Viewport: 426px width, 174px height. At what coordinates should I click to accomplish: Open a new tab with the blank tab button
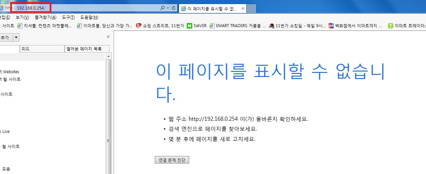(251, 8)
